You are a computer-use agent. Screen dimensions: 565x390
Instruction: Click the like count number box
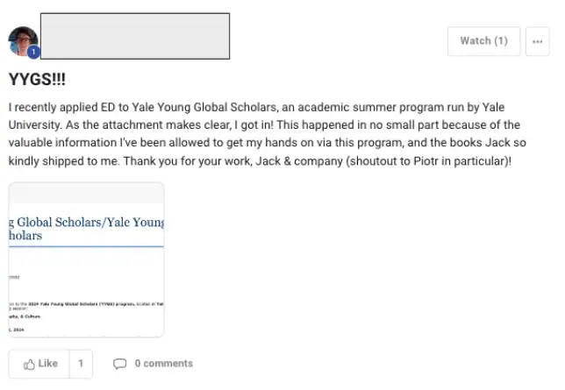coord(80,364)
